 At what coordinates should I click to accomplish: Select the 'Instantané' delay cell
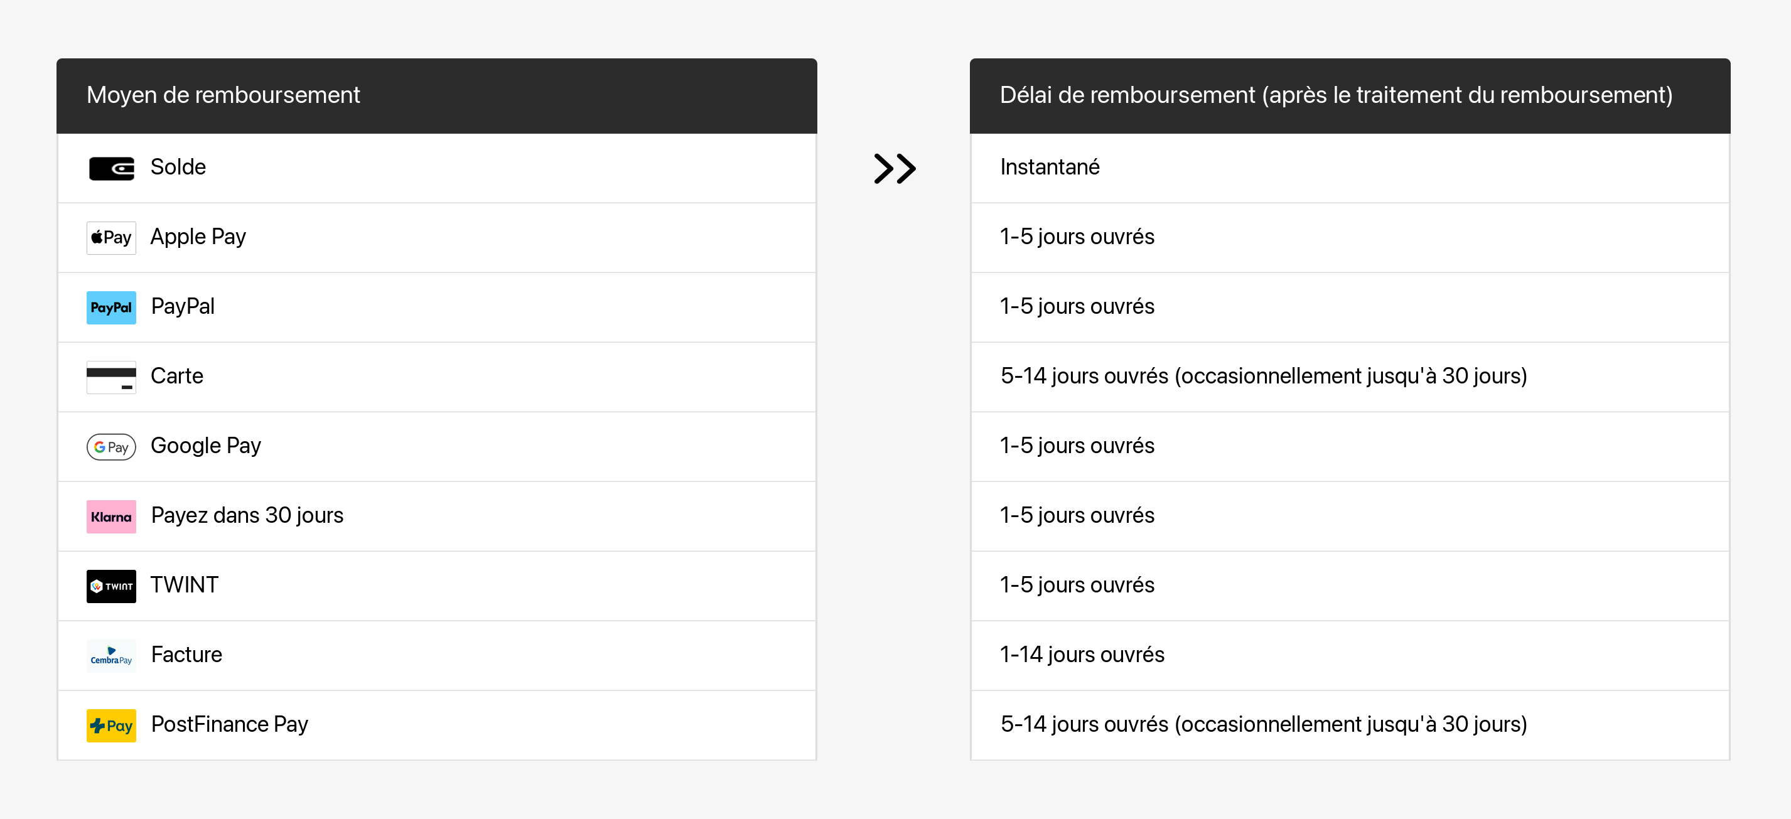tap(1049, 168)
